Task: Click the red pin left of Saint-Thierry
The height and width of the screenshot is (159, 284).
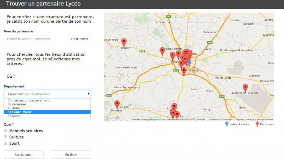Action: click(162, 52)
